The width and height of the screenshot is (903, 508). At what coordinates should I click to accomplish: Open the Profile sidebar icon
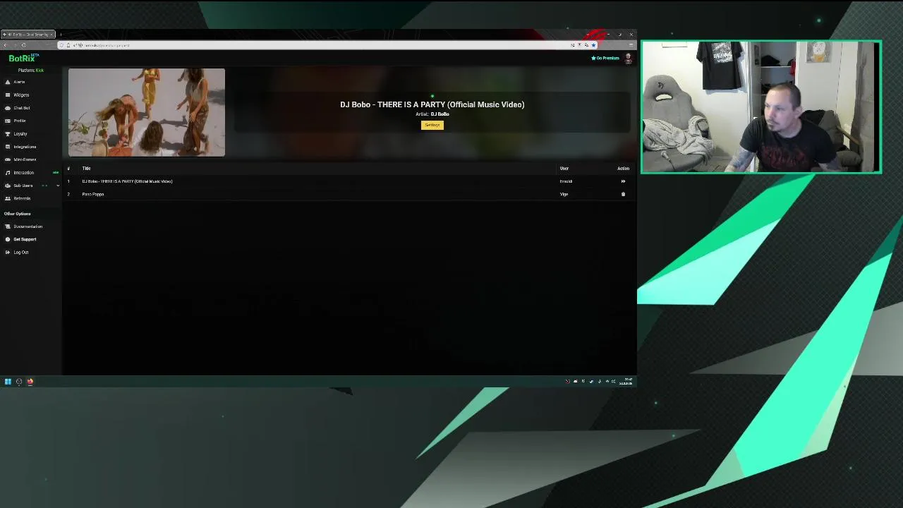pyautogui.click(x=8, y=121)
